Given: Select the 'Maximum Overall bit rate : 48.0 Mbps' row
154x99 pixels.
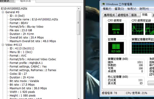Looking at the screenshot, I should (33, 41).
